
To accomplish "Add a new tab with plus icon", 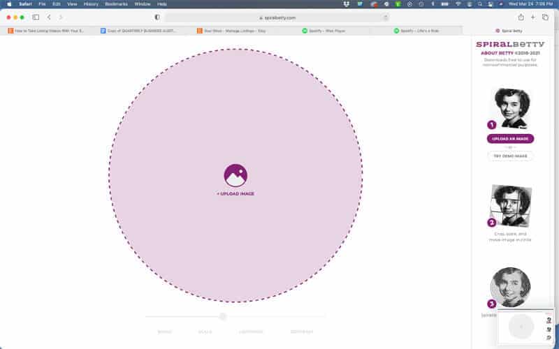I will [533, 17].
